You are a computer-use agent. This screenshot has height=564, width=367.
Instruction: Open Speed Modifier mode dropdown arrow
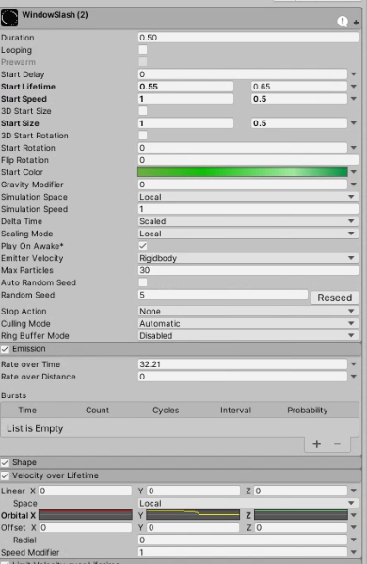[354, 552]
